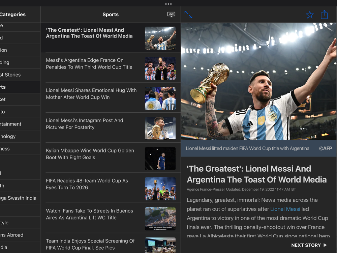Select thumbnail of Messi hugging mother
Viewport: 337px width, 253px height.
click(x=160, y=99)
